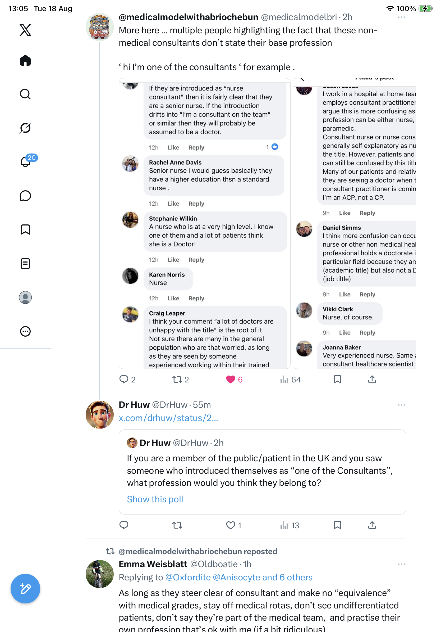Click the Show this poll link
This screenshot has height=632, width=441.
tap(155, 499)
